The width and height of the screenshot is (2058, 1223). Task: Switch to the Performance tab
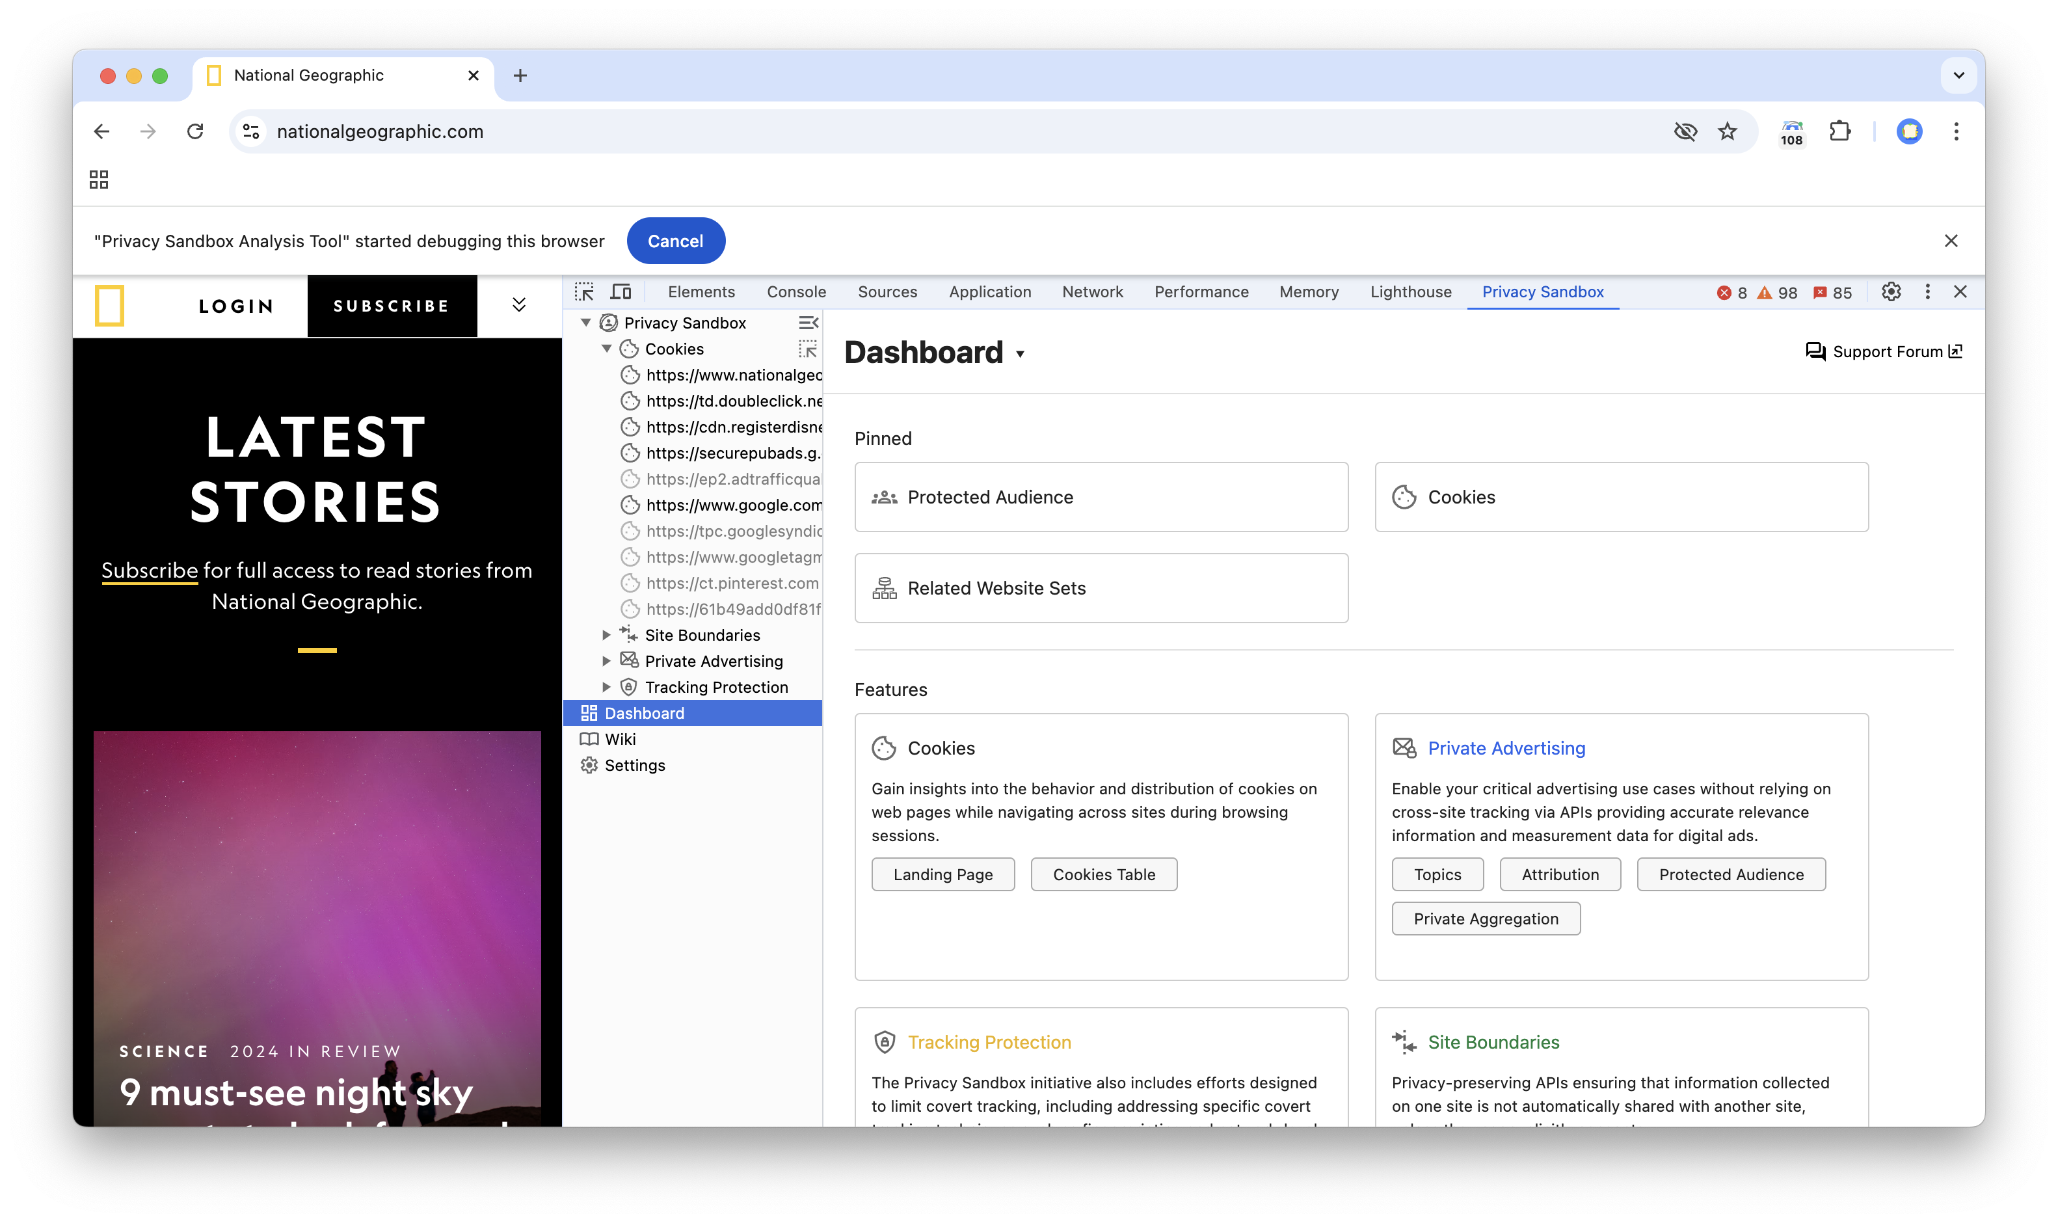pyautogui.click(x=1201, y=291)
